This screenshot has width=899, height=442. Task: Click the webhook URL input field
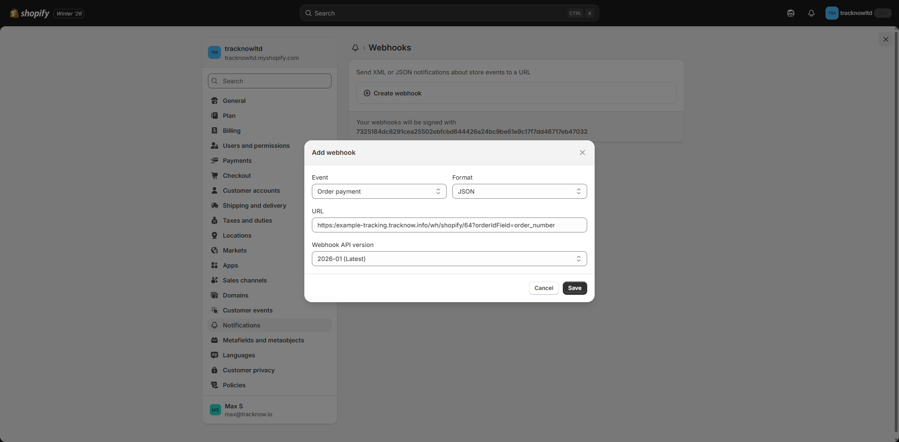click(449, 225)
